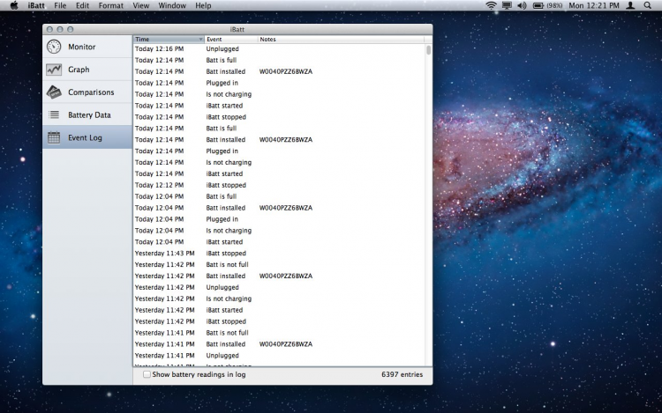Open the Edit menu
Viewport: 662px width, 413px height.
[x=82, y=5]
